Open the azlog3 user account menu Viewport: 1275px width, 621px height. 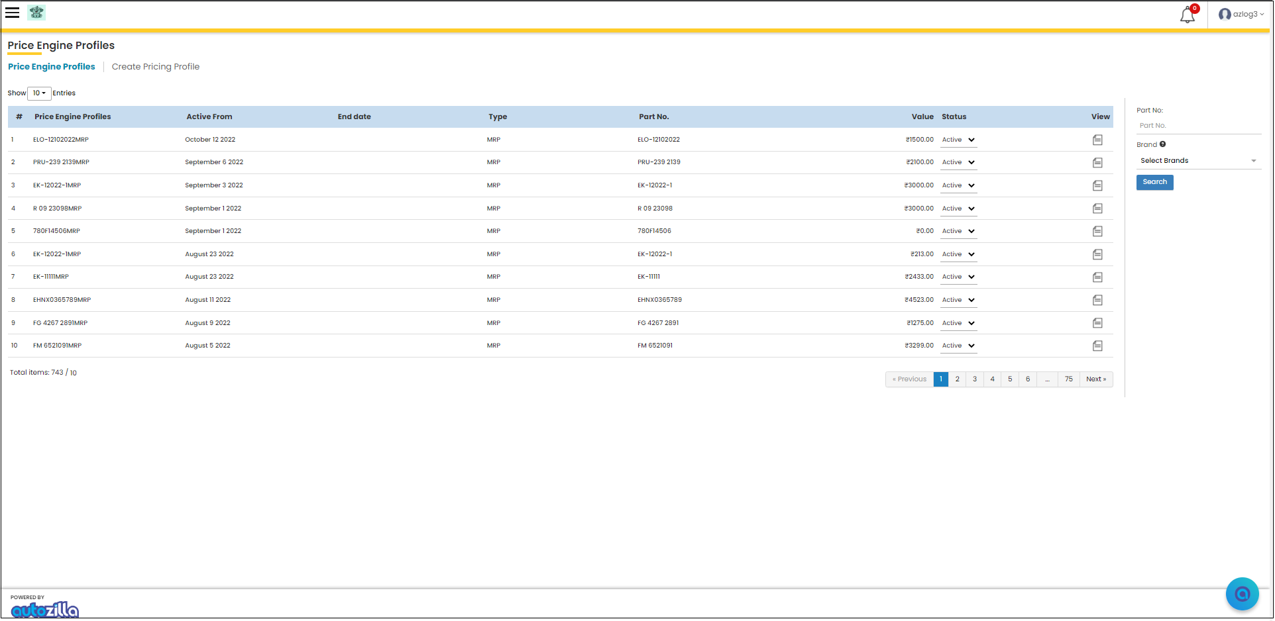(1241, 14)
